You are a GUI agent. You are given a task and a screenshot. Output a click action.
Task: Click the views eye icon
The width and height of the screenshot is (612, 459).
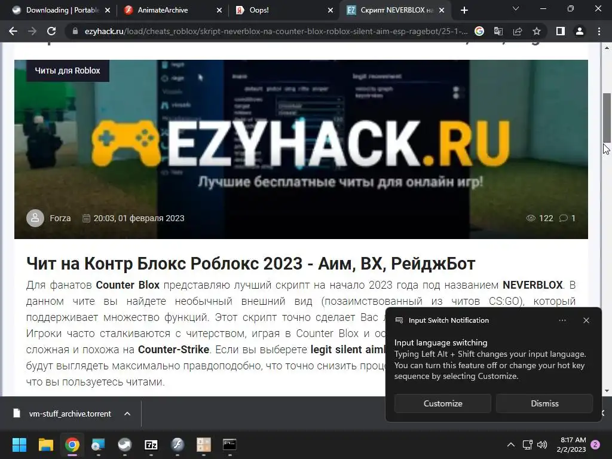[x=531, y=218]
